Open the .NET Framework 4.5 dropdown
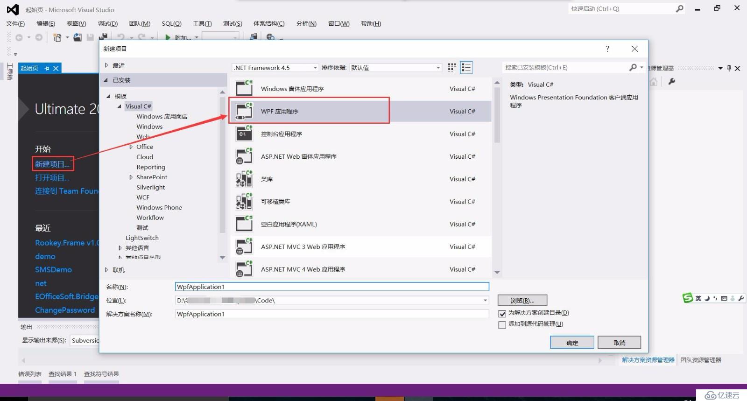 [x=275, y=68]
